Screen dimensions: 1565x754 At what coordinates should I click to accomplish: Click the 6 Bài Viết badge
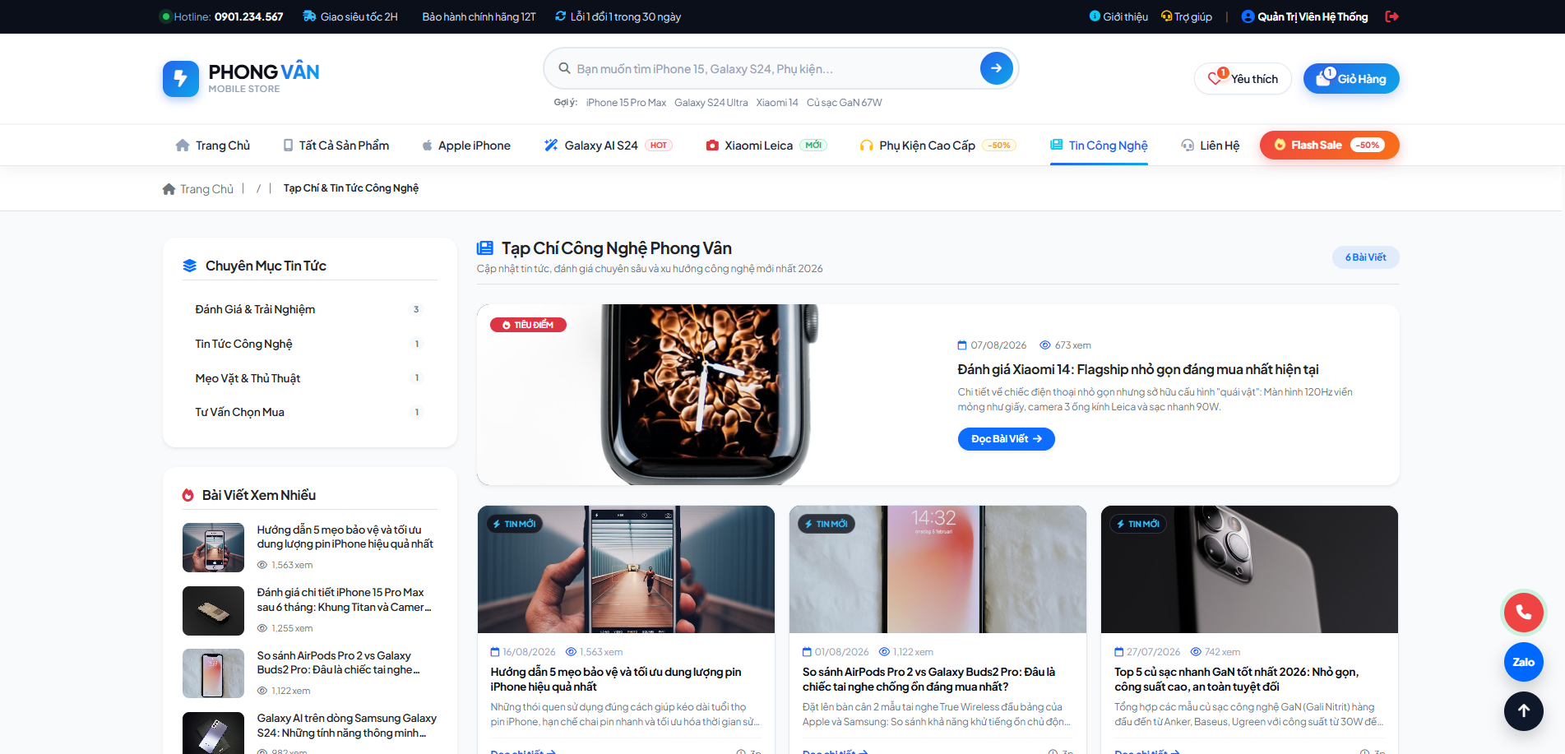(x=1365, y=257)
